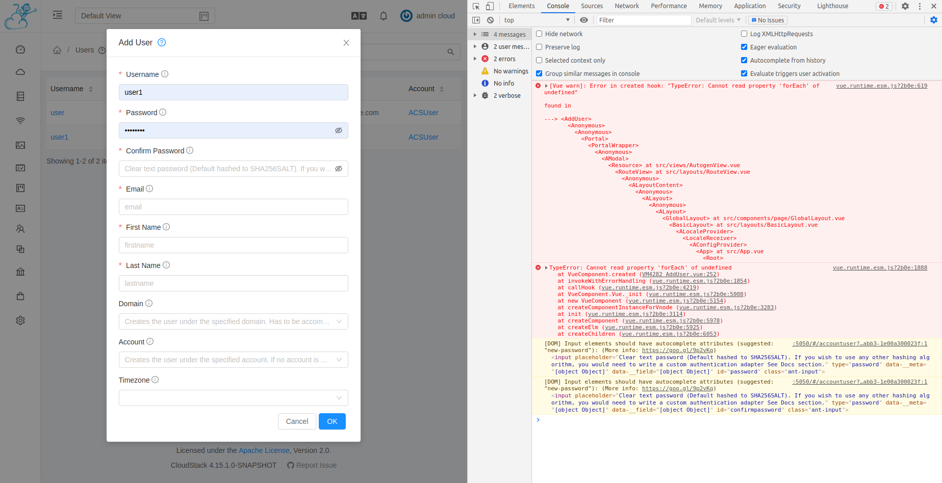Enable the Hide network checkbox
942x483 pixels.
point(539,34)
